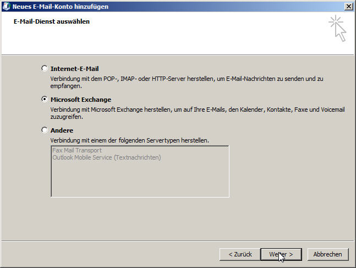The height and width of the screenshot is (268, 356).
Task: Click the Exchange Kalender, Kontakte, Faxe description
Action: point(198,113)
